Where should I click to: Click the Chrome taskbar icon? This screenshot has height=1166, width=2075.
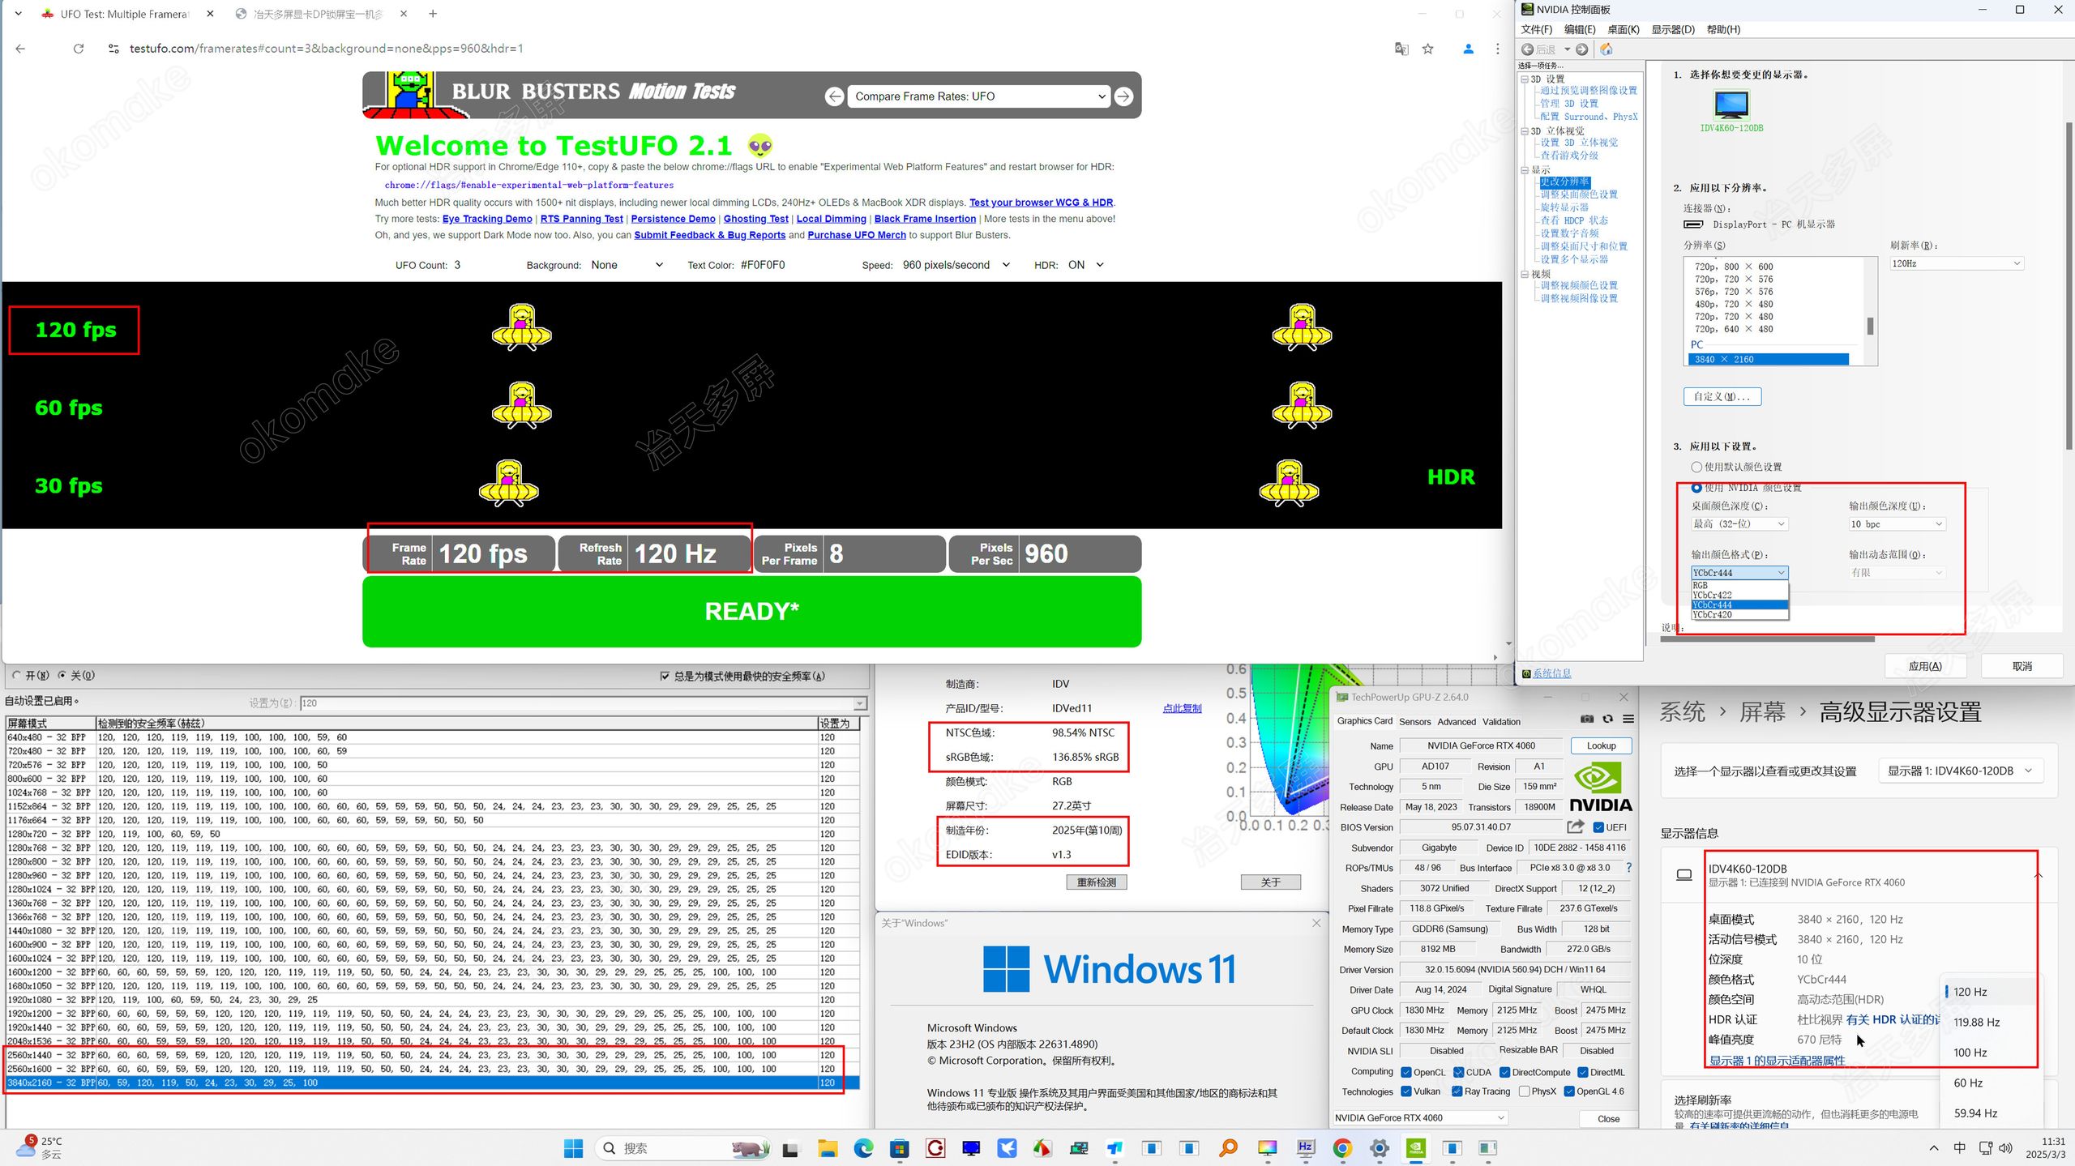click(1342, 1148)
